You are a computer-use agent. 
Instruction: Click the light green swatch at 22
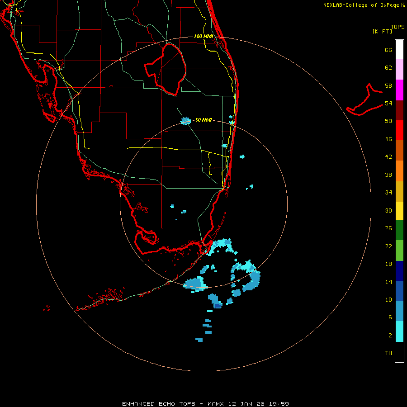point(399,251)
